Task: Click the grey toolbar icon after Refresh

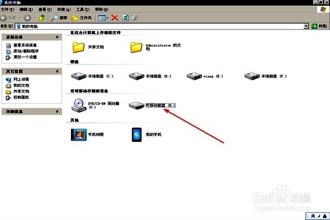Action: 135,18
